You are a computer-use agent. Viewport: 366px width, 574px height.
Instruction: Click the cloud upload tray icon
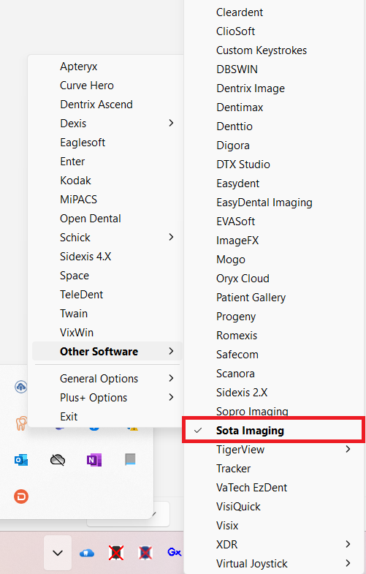(x=21, y=387)
